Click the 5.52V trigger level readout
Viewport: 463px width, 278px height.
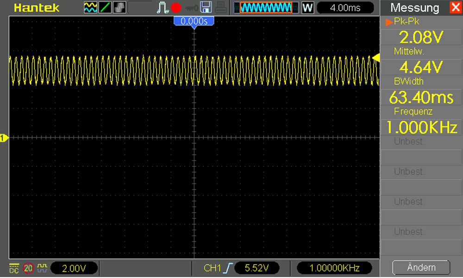click(x=257, y=268)
